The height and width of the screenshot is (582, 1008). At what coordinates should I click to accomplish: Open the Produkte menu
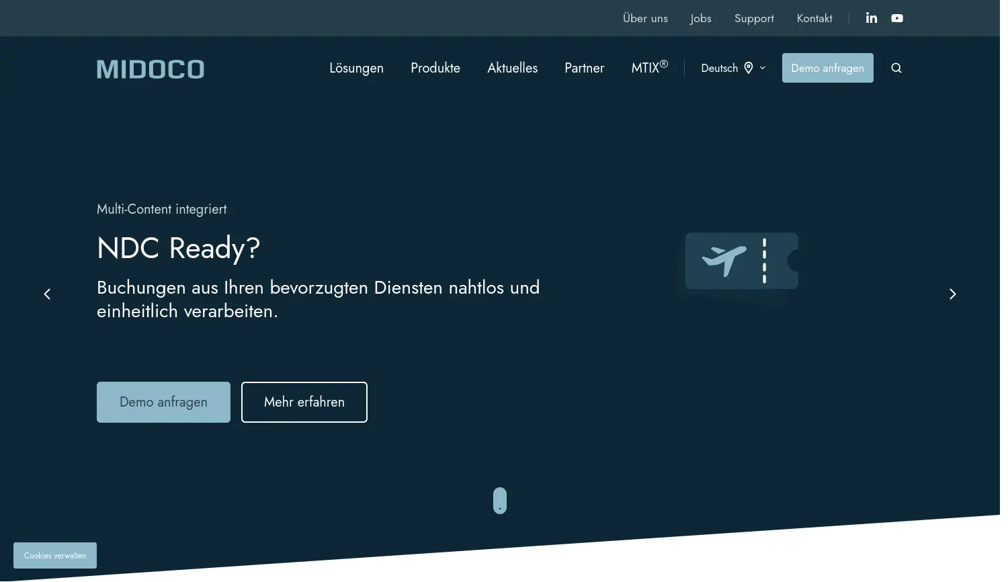click(x=435, y=68)
